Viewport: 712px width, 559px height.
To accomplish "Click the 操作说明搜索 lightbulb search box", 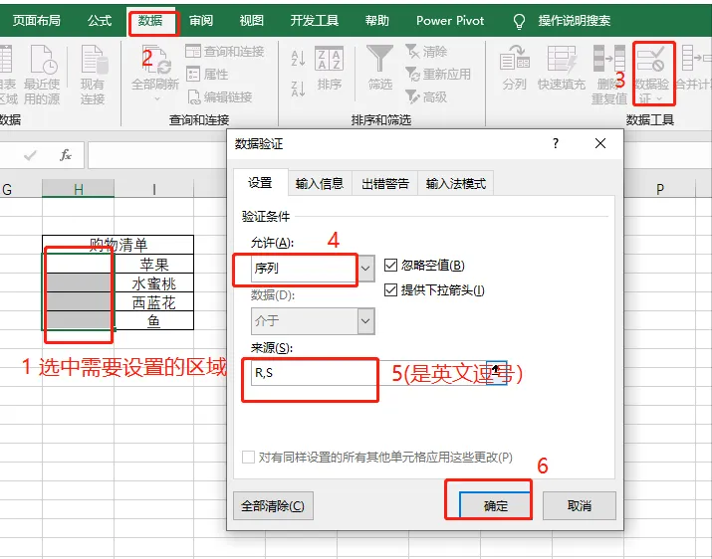I will point(563,21).
